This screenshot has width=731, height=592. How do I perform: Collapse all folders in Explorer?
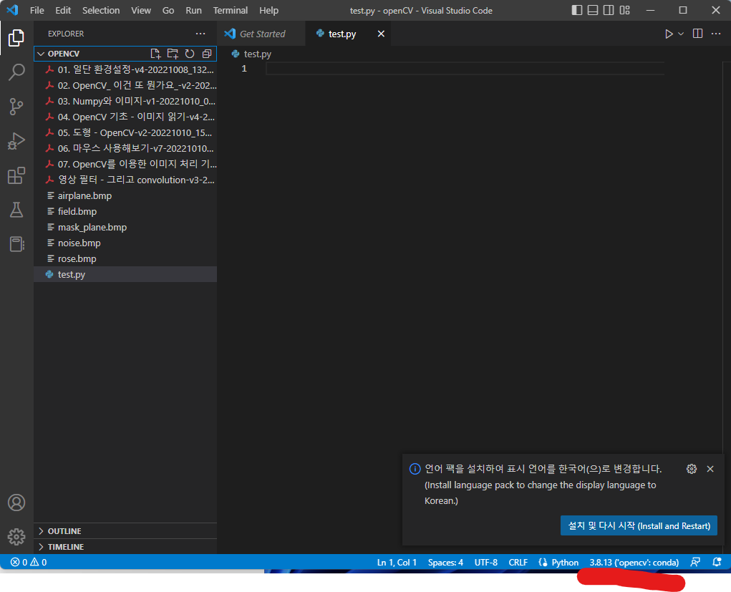click(206, 54)
